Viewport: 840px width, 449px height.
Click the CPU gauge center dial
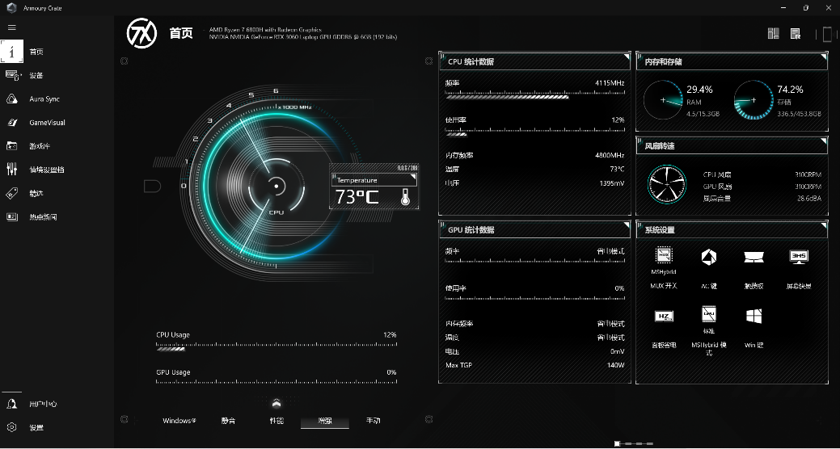point(276,187)
